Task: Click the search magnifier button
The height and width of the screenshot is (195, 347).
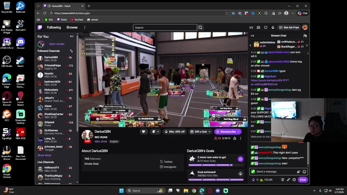Action: click(200, 27)
